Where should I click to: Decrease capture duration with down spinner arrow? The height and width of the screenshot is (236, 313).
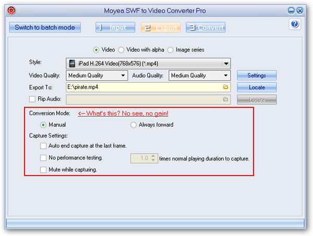click(x=153, y=160)
